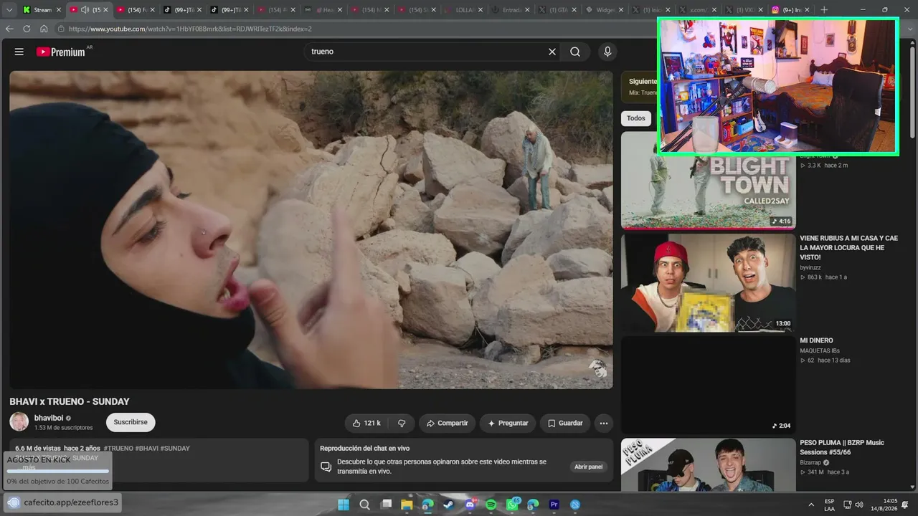Switch ESP LAA keyboard language indicator
The height and width of the screenshot is (516, 918).
tap(829, 505)
